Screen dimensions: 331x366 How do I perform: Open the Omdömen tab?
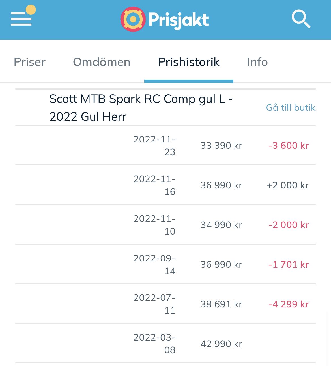point(102,62)
